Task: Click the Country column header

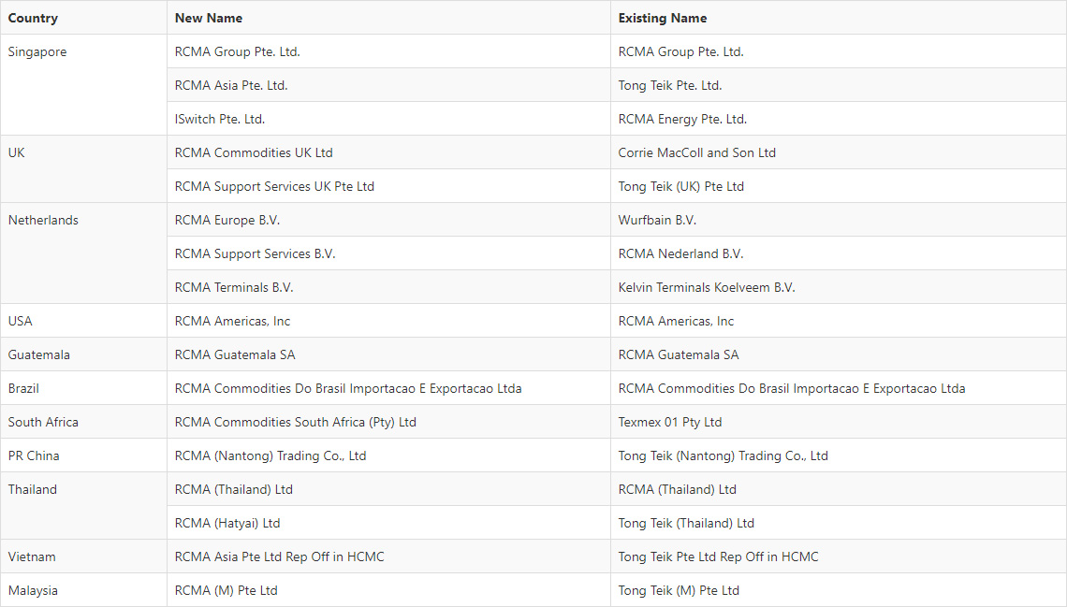Action: pos(83,18)
